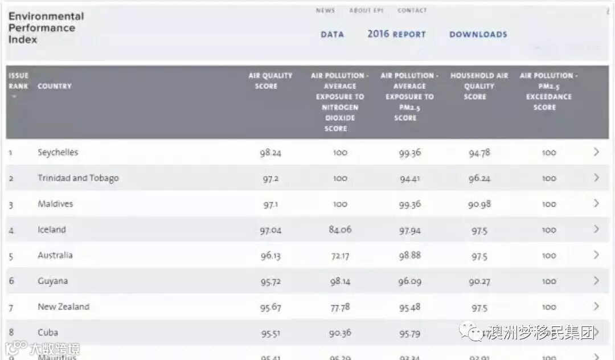Viewport: 615px width, 360px height.
Task: Click the 90.36 nitrogen dioxide score for Cuba
Action: coord(340,333)
